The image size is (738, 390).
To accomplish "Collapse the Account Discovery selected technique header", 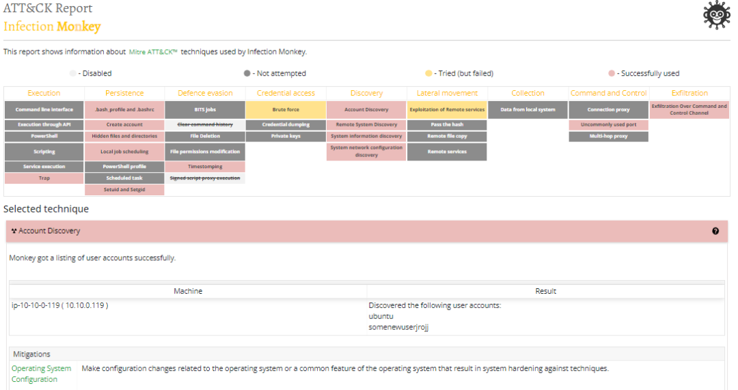I will pyautogui.click(x=367, y=231).
